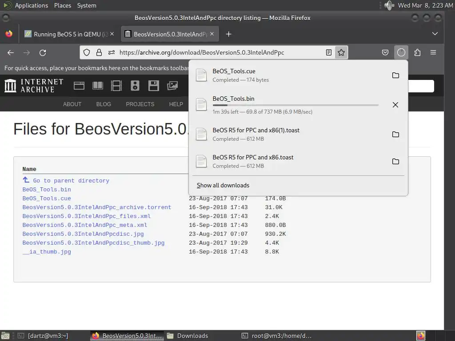455x341 pixels.
Task: Close the BeosVersion5.0.3IntelAndPpc tab
Action: pos(212,34)
